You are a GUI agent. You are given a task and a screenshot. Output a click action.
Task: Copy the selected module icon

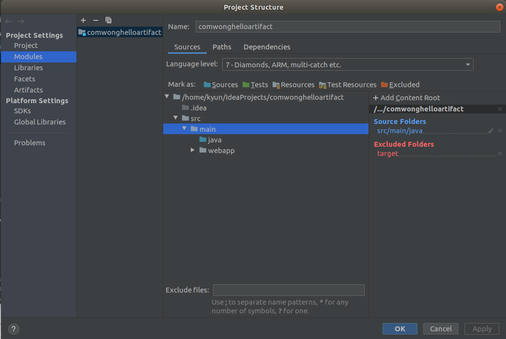[x=108, y=20]
